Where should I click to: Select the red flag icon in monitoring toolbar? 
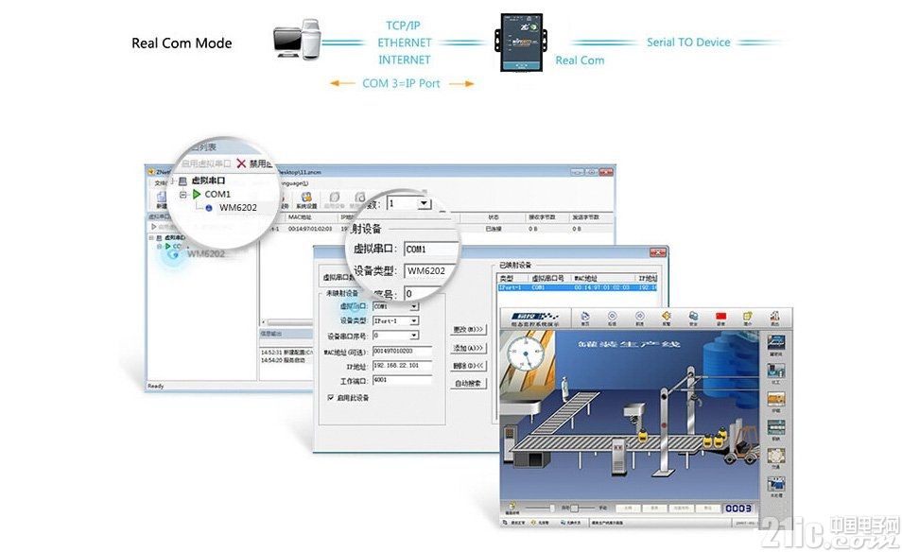[x=720, y=317]
